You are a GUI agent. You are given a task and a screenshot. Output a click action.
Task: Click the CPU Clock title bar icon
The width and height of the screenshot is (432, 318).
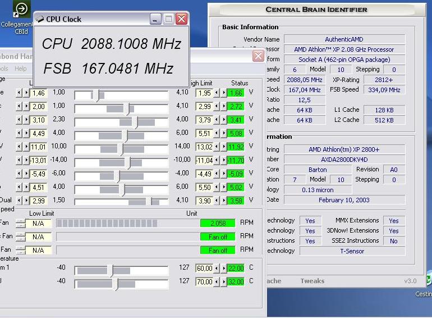coord(40,19)
